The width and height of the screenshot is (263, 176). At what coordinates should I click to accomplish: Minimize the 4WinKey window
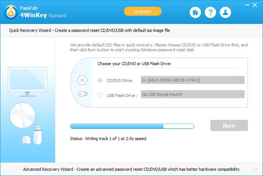247,5
